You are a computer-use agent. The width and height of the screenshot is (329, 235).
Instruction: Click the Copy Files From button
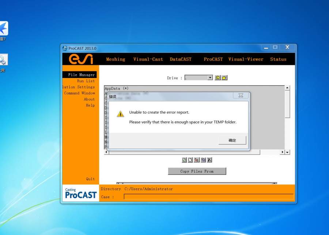(x=197, y=171)
